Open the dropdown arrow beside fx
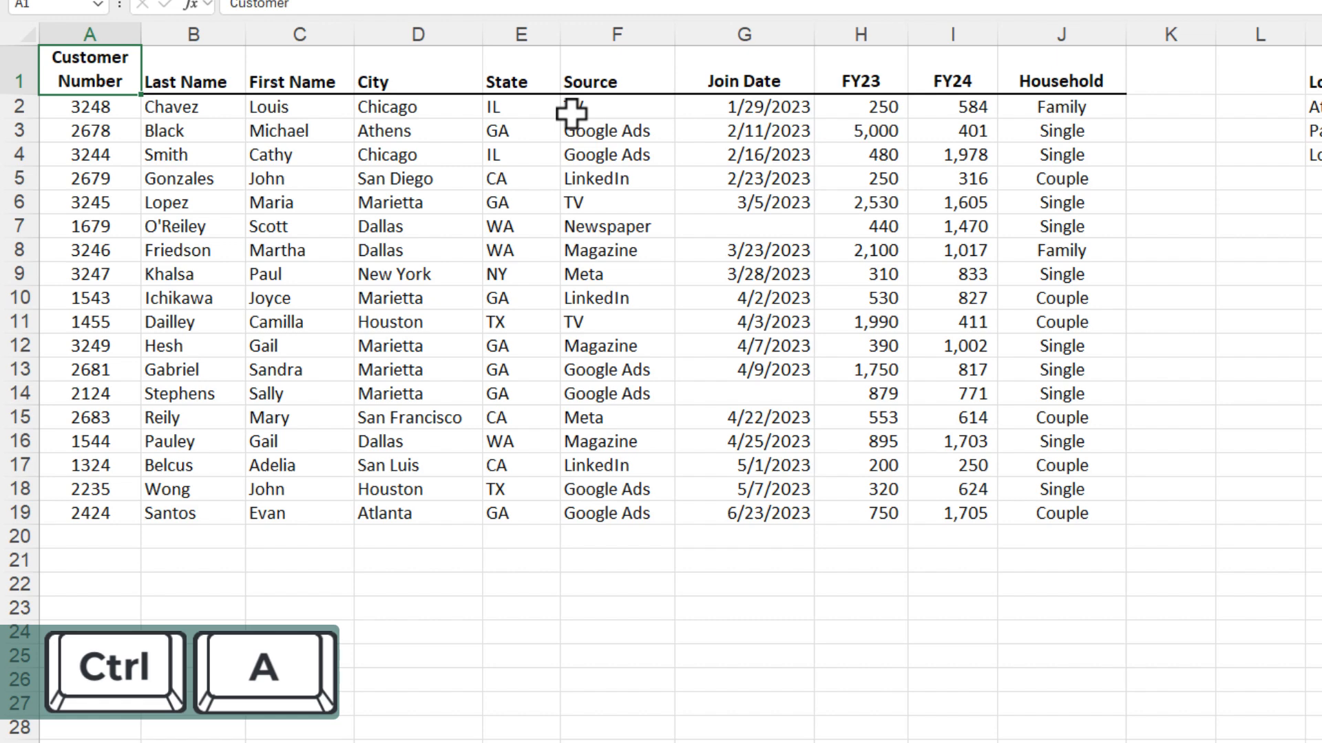The width and height of the screenshot is (1322, 743). coord(208,5)
